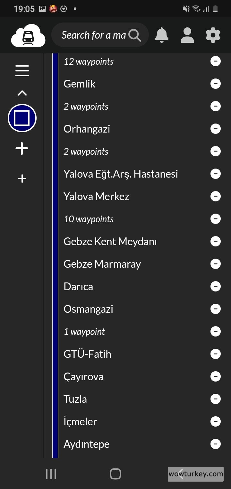
Task: Expand the 10 waypoints group
Action: [x=89, y=219]
